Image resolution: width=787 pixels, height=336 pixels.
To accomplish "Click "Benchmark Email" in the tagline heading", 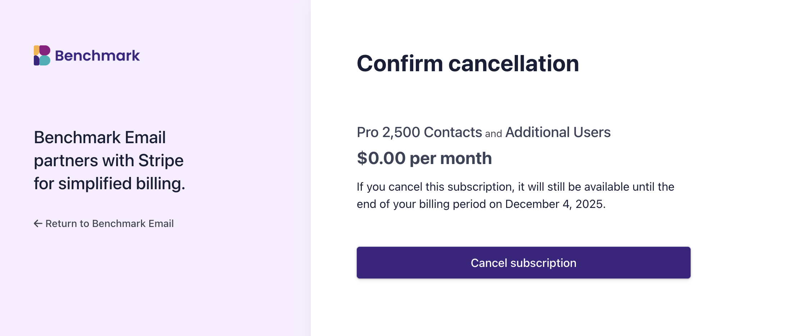I will 100,137.
